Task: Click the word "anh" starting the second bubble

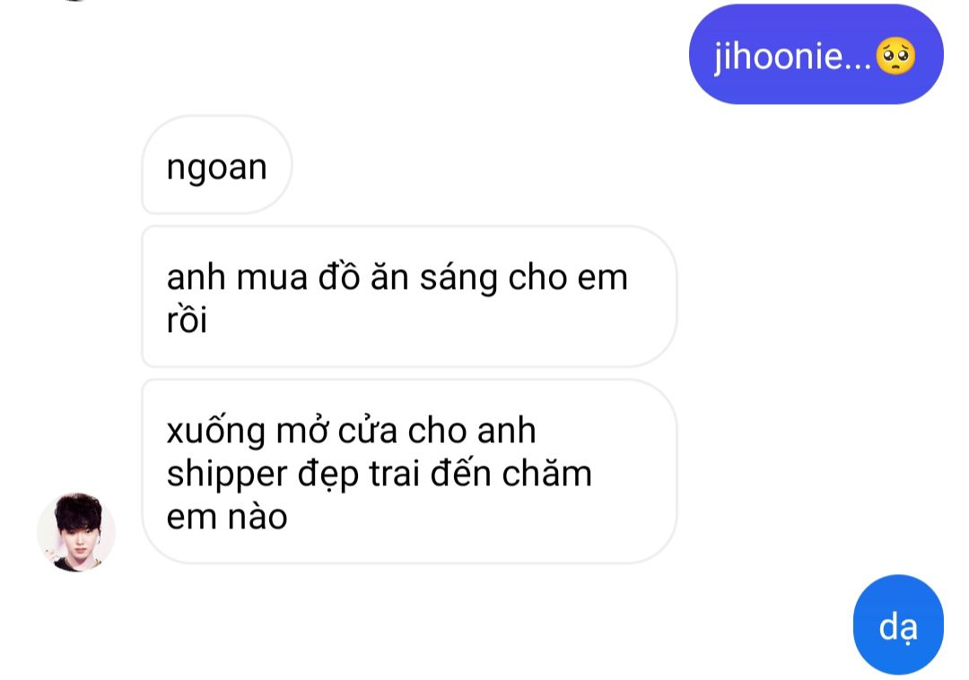Action: (196, 277)
